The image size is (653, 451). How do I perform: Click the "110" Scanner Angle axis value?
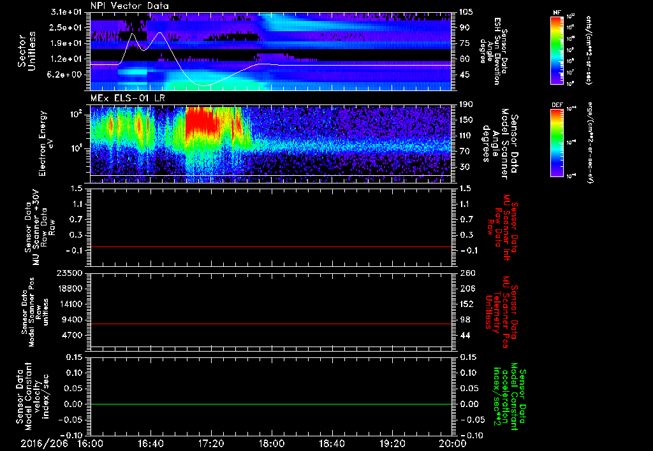pos(466,136)
